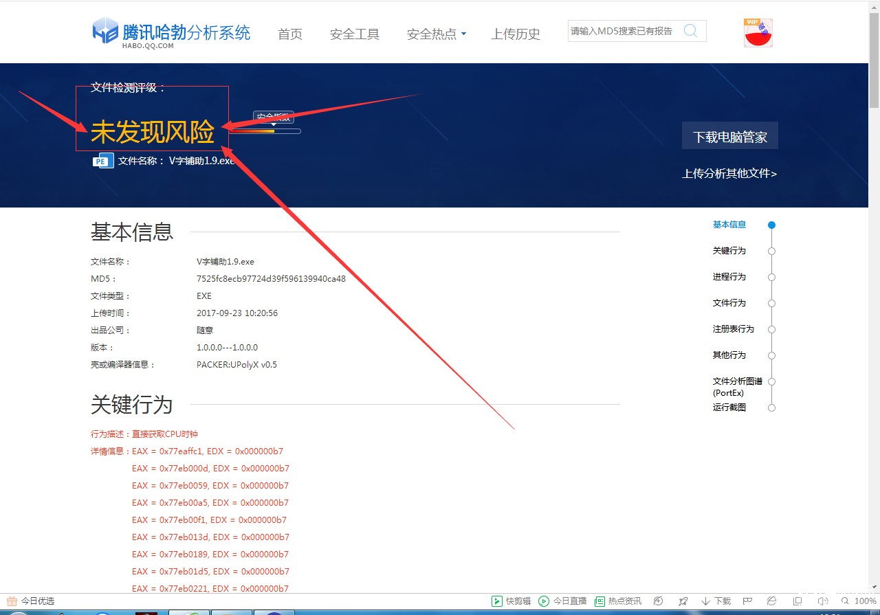Click the MD5 search input field

point(622,31)
